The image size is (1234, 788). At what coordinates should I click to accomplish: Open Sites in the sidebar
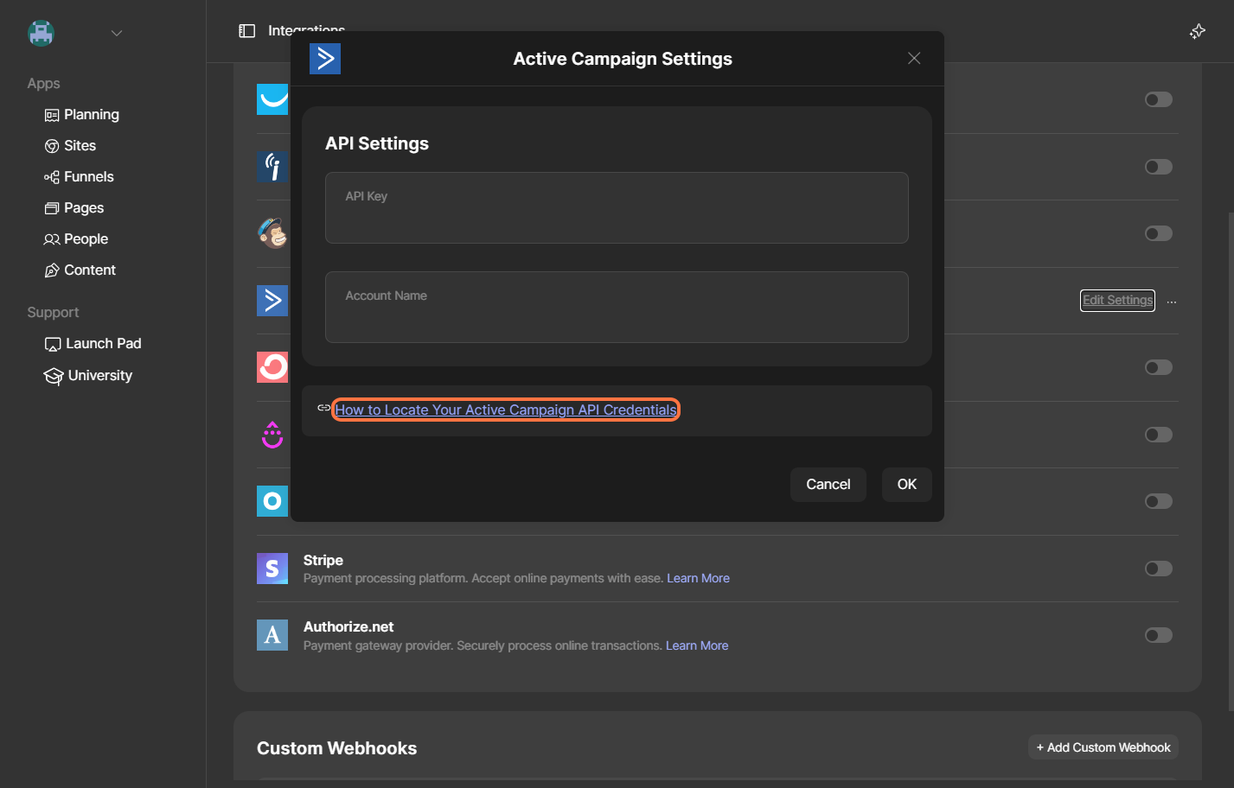tap(70, 146)
